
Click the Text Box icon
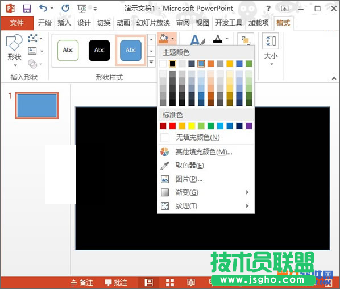[x=32, y=51]
